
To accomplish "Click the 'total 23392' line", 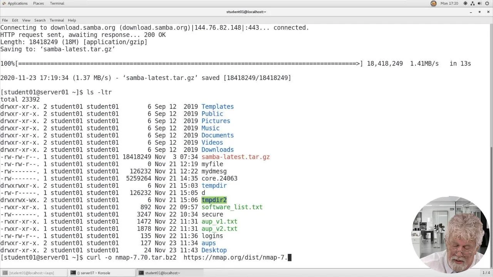I will click(20, 99).
